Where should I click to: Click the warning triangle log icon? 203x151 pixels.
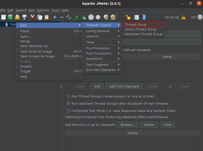tap(184, 17)
